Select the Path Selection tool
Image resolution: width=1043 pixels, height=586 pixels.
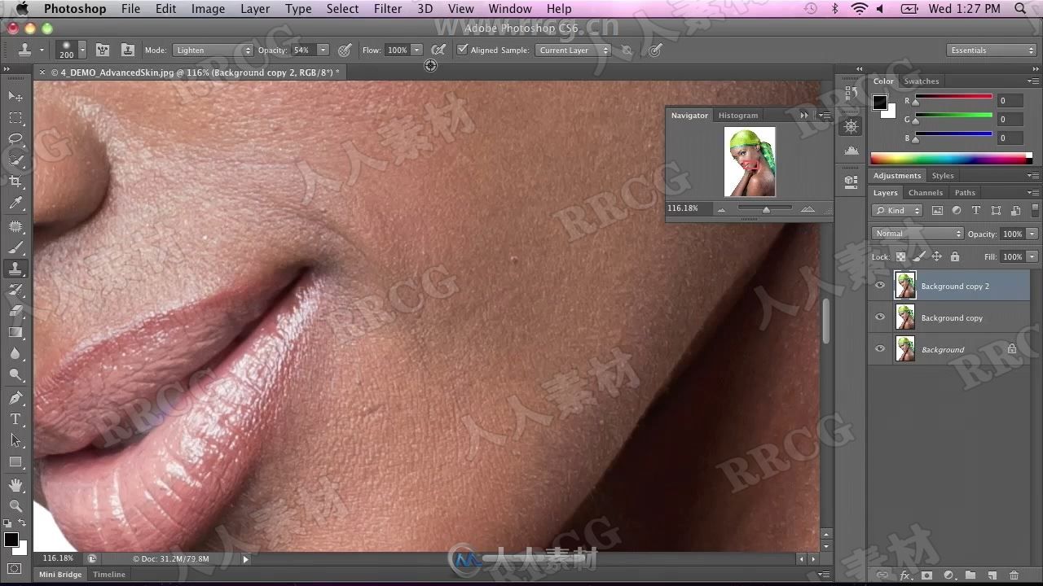15,440
